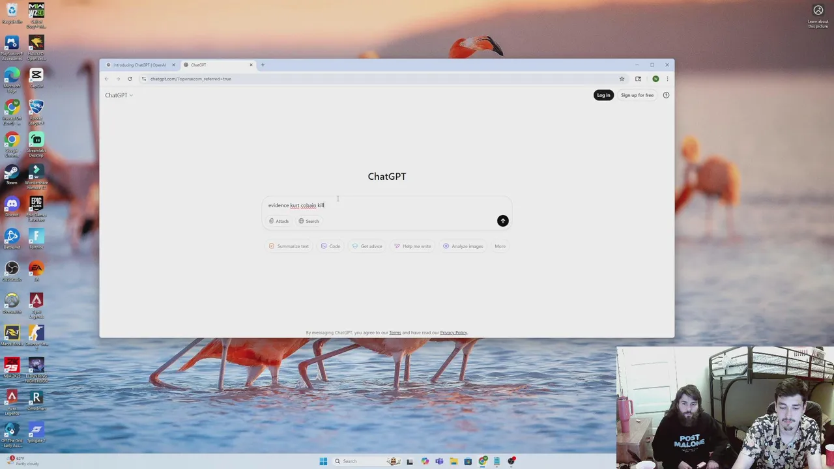
Task: Select the Elden Ring Nightreign shortcut
Action: [36, 370]
